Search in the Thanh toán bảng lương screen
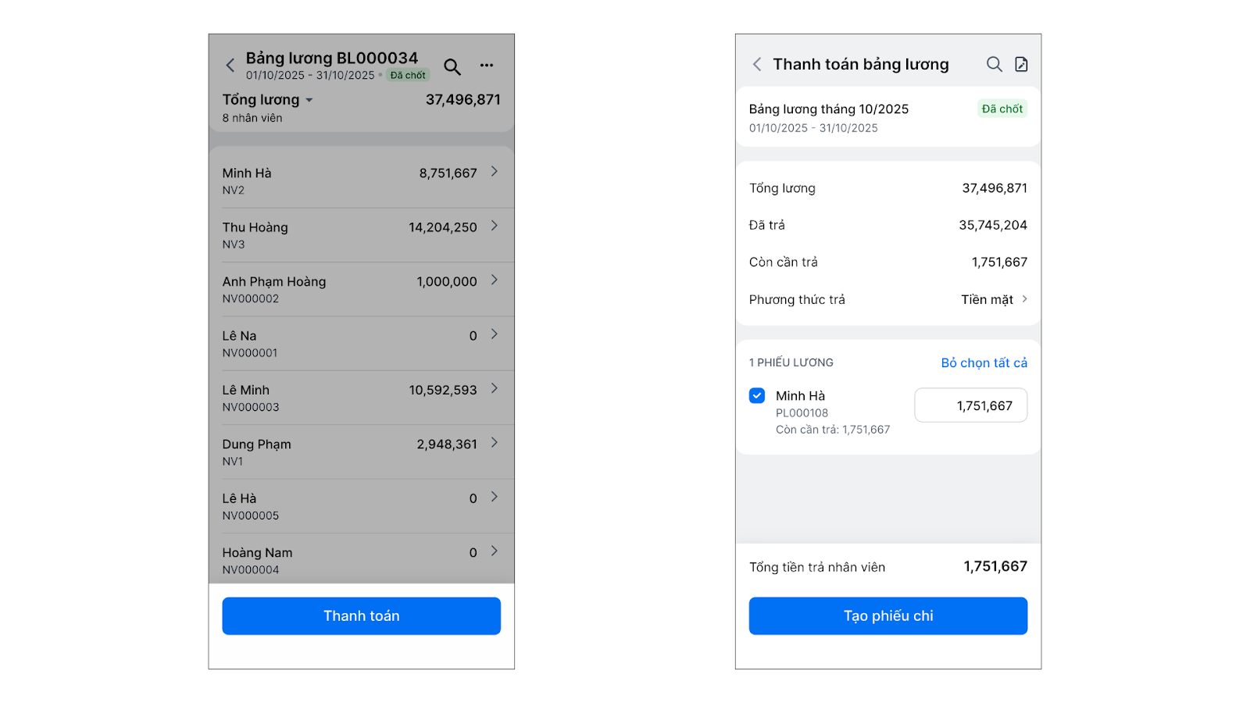Screen dimensions: 1250x703 (x=994, y=64)
